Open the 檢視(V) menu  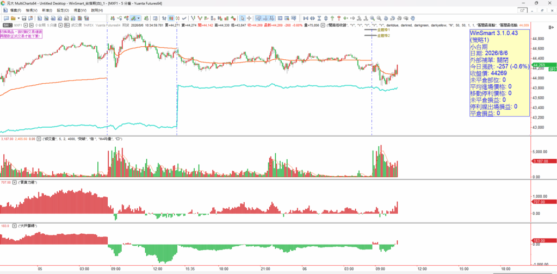tap(31, 10)
